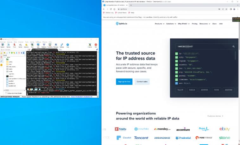Expand the Solutions dropdown
Viewport: 240px width, 145px height.
tap(171, 24)
